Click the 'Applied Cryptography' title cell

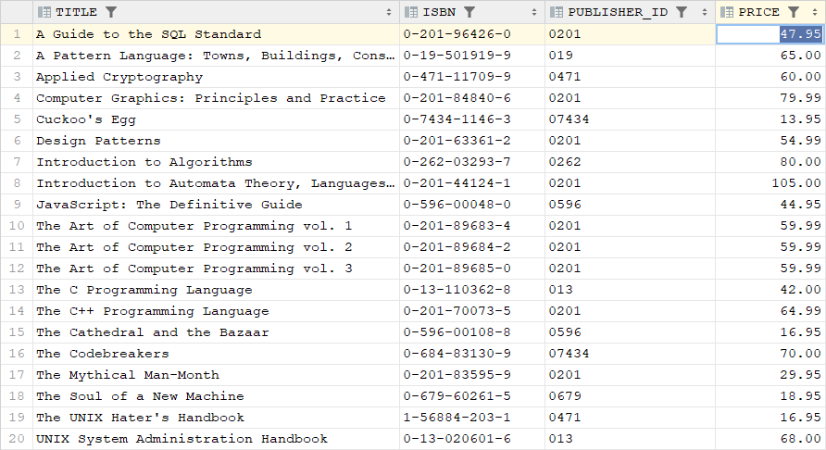click(216, 77)
